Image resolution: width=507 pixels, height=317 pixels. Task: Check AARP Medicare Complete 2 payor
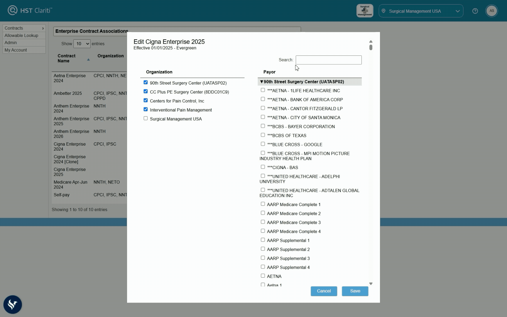click(x=263, y=213)
